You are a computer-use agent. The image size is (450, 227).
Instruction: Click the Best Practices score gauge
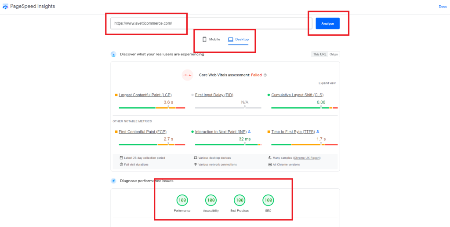click(x=240, y=200)
